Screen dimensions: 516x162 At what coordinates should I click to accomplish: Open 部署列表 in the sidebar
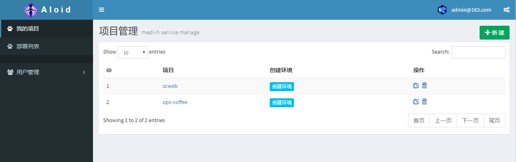pyautogui.click(x=27, y=46)
